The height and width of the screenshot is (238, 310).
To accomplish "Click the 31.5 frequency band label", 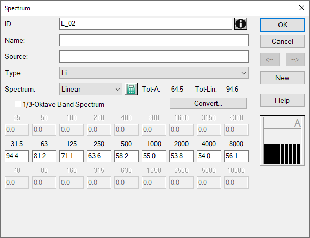I will click(x=17, y=144).
